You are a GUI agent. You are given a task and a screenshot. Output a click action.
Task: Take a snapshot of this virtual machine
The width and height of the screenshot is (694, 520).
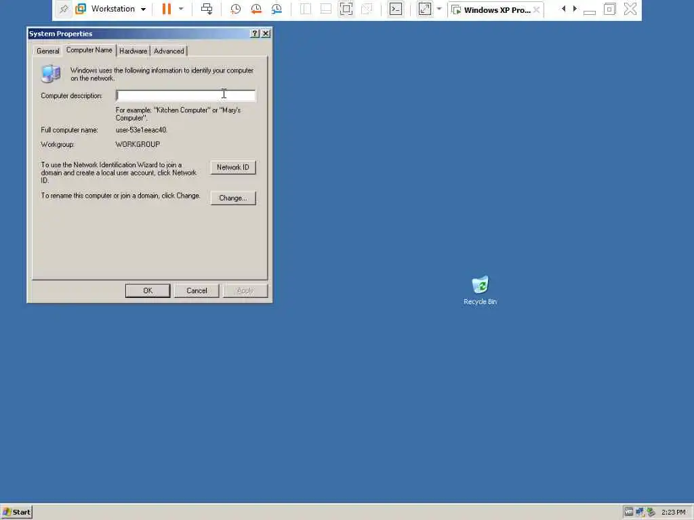pyautogui.click(x=235, y=9)
